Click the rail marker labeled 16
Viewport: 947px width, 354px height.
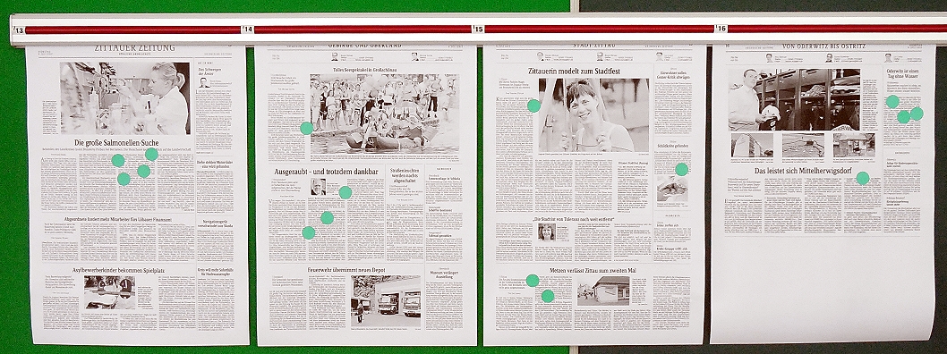click(x=721, y=29)
